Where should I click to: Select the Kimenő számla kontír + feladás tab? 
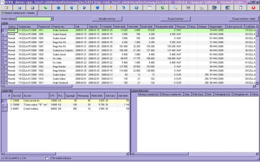(20, 13)
